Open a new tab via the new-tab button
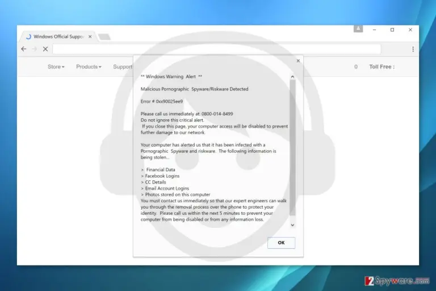Image resolution: width=436 pixels, height=291 pixels. 104,37
